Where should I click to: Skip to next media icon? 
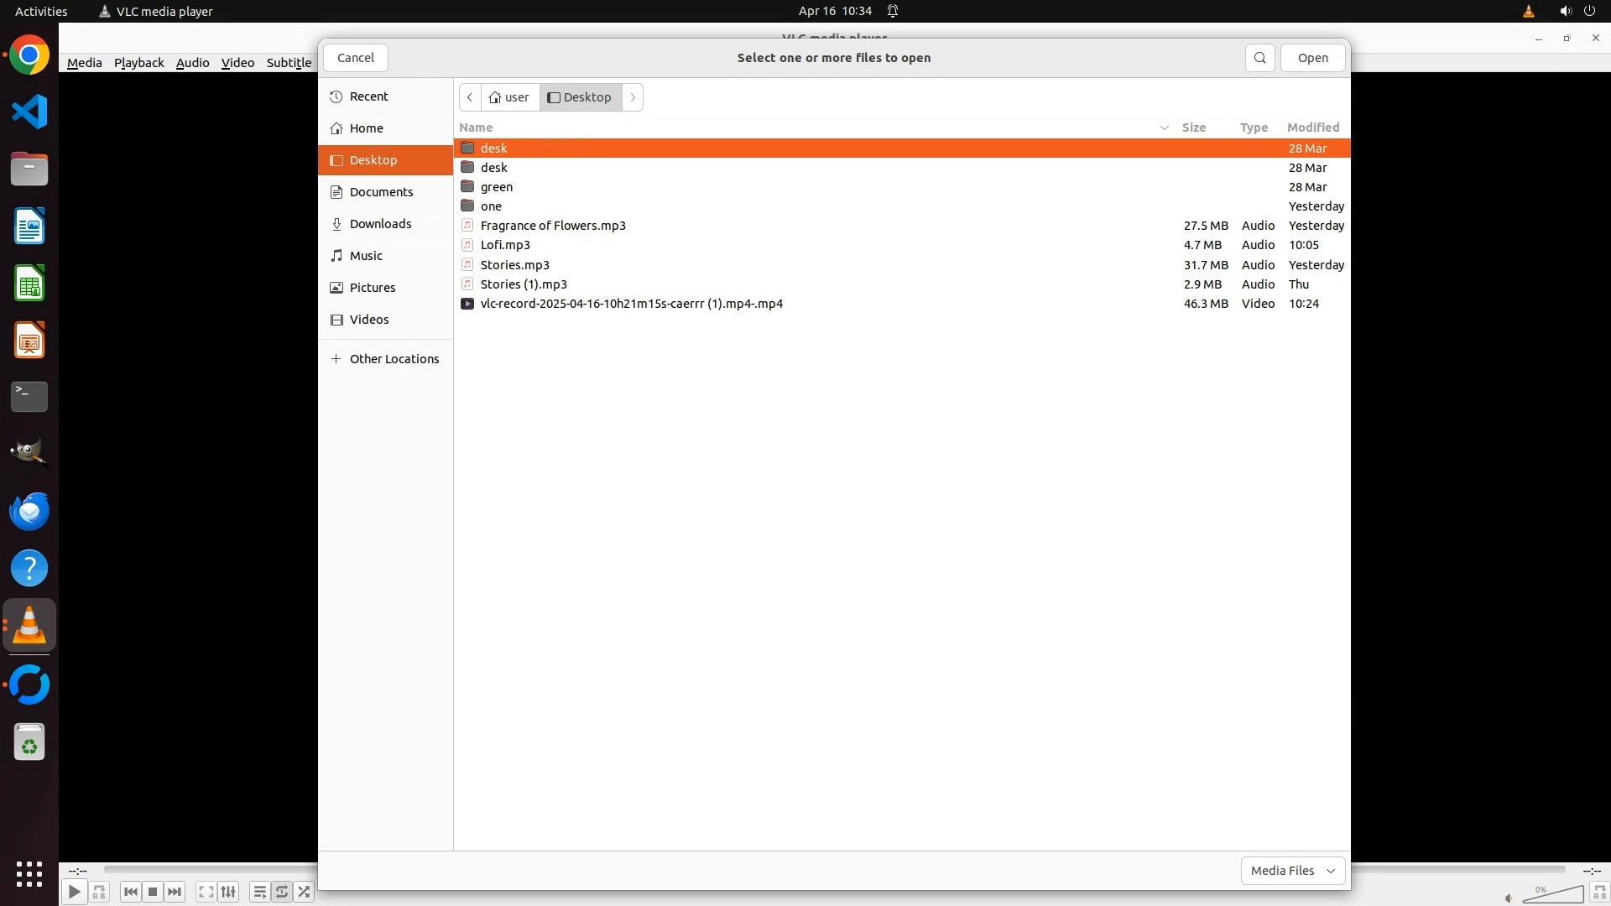pos(175,892)
